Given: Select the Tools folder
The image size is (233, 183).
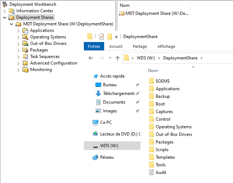Looking at the screenshot, I should click(157, 165).
